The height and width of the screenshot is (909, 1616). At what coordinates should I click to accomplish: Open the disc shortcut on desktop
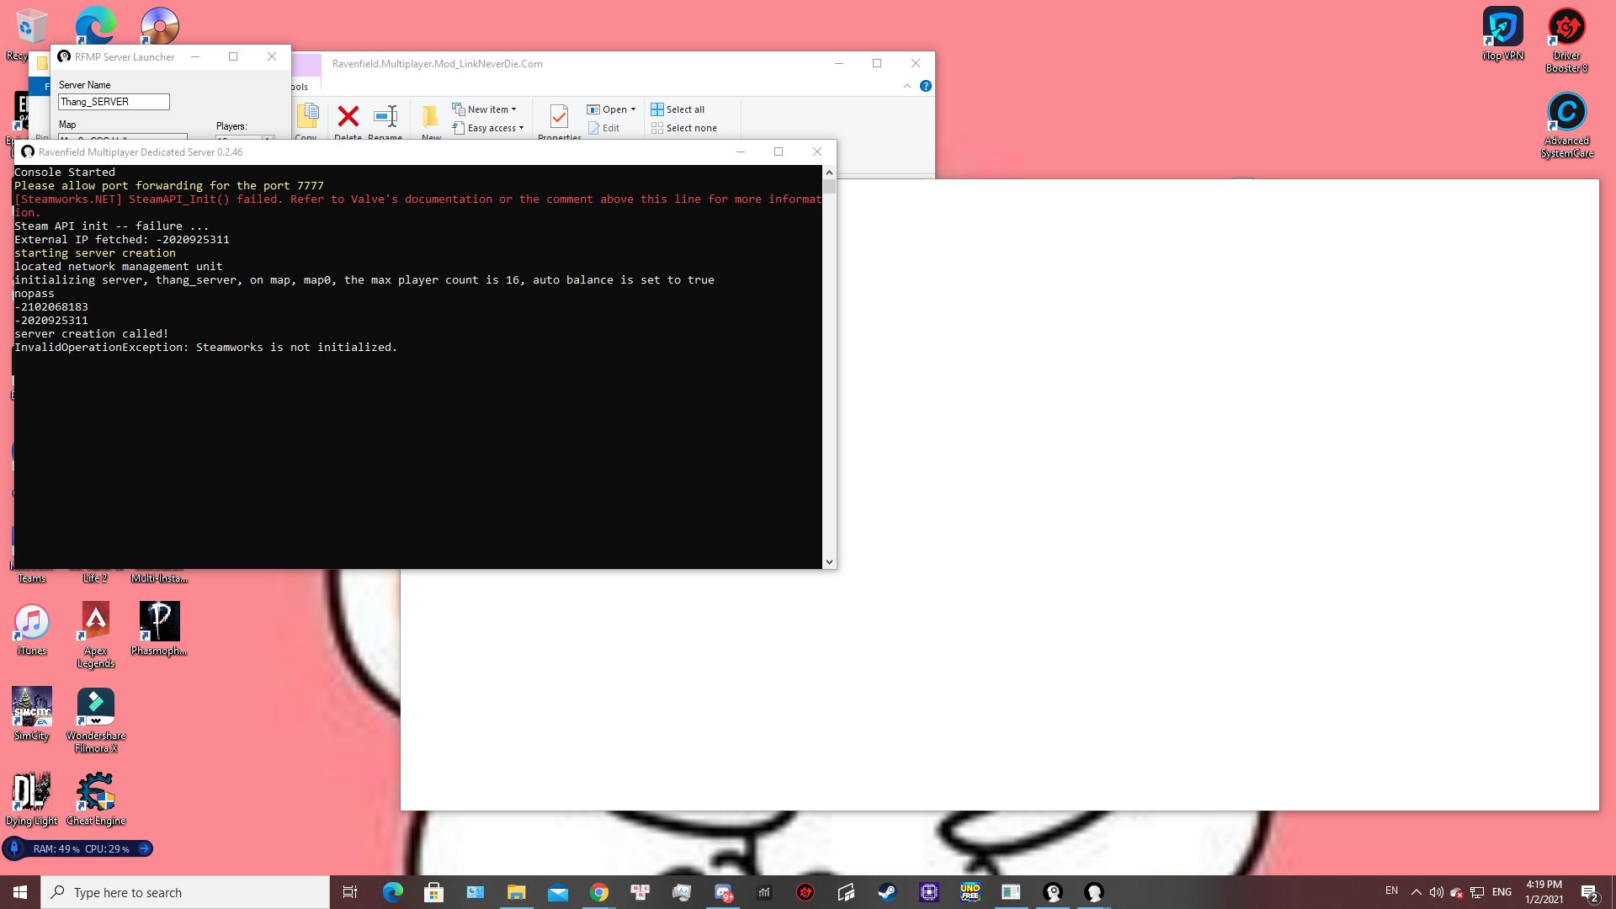coord(159,25)
